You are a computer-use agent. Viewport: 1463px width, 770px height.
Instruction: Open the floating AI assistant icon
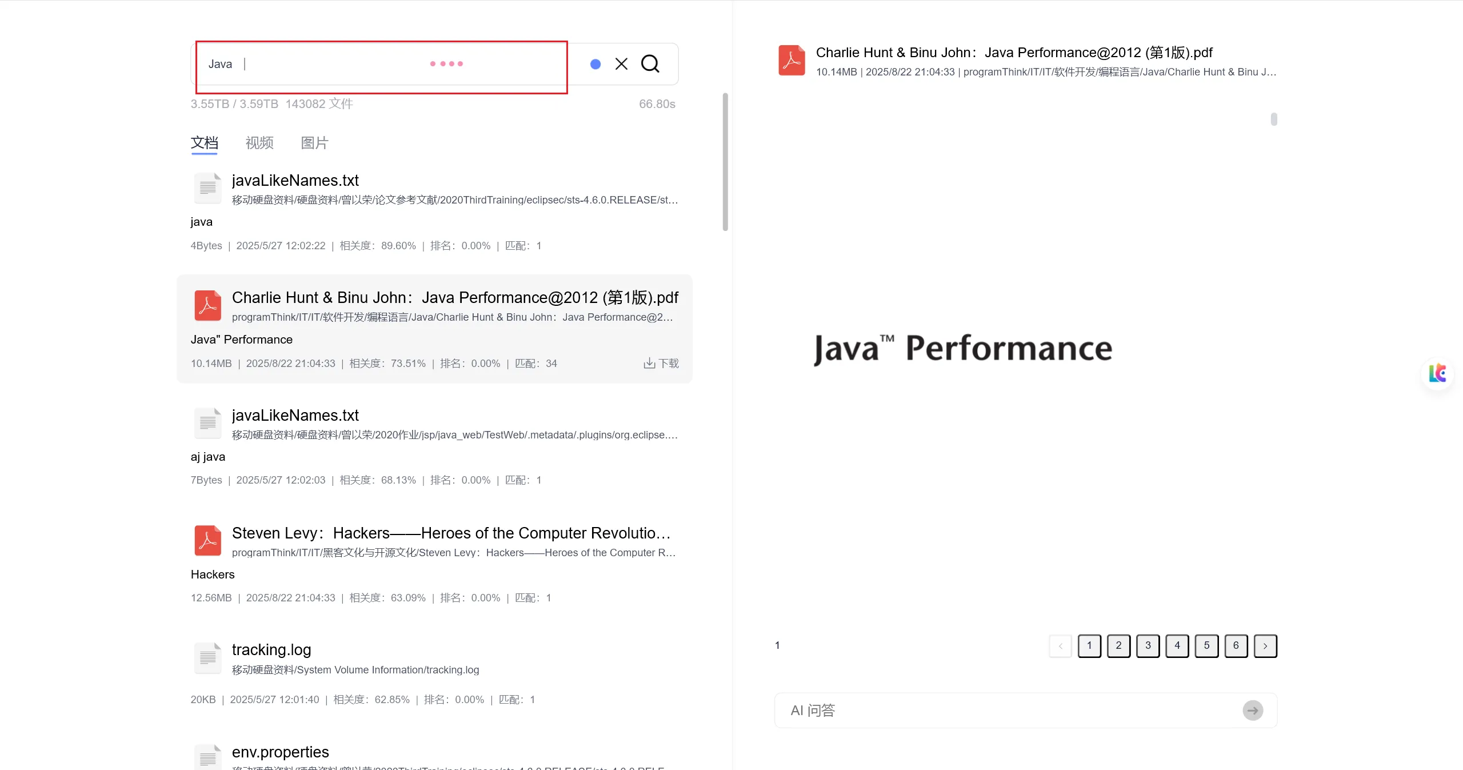tap(1437, 374)
